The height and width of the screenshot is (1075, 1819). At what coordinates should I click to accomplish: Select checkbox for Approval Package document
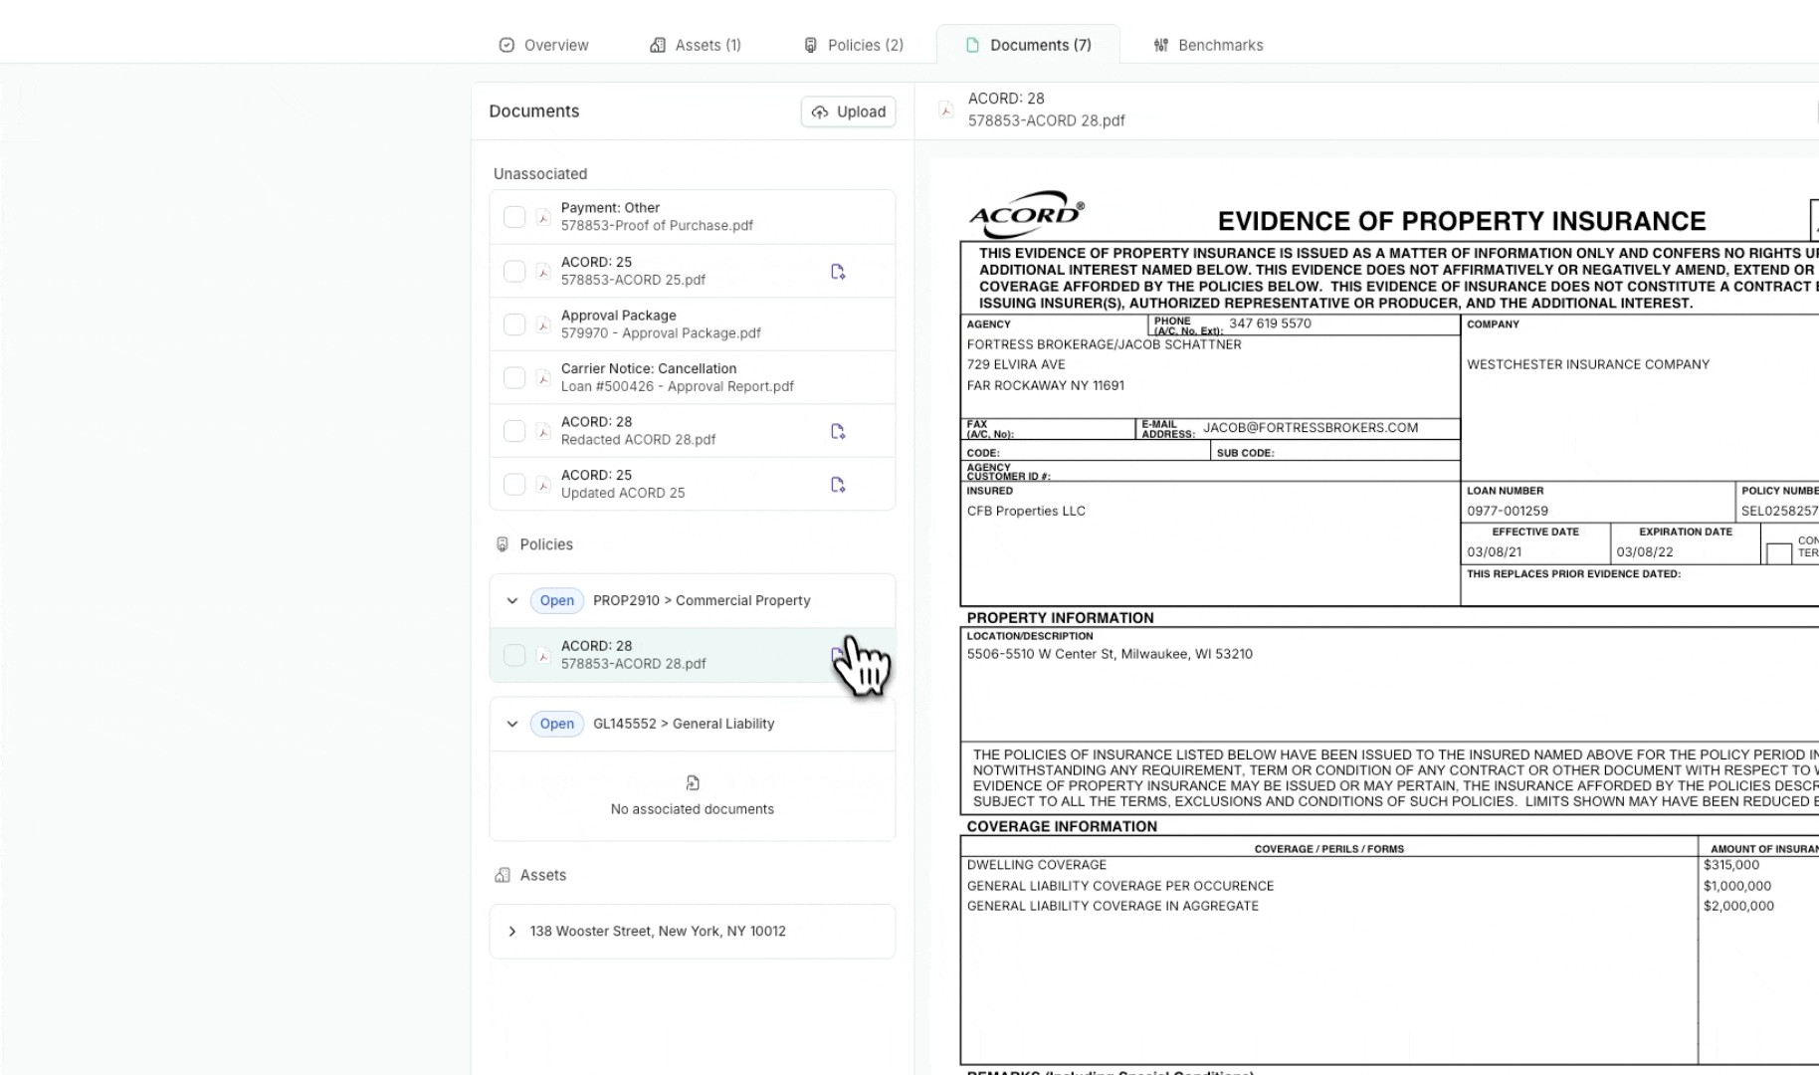coord(514,324)
